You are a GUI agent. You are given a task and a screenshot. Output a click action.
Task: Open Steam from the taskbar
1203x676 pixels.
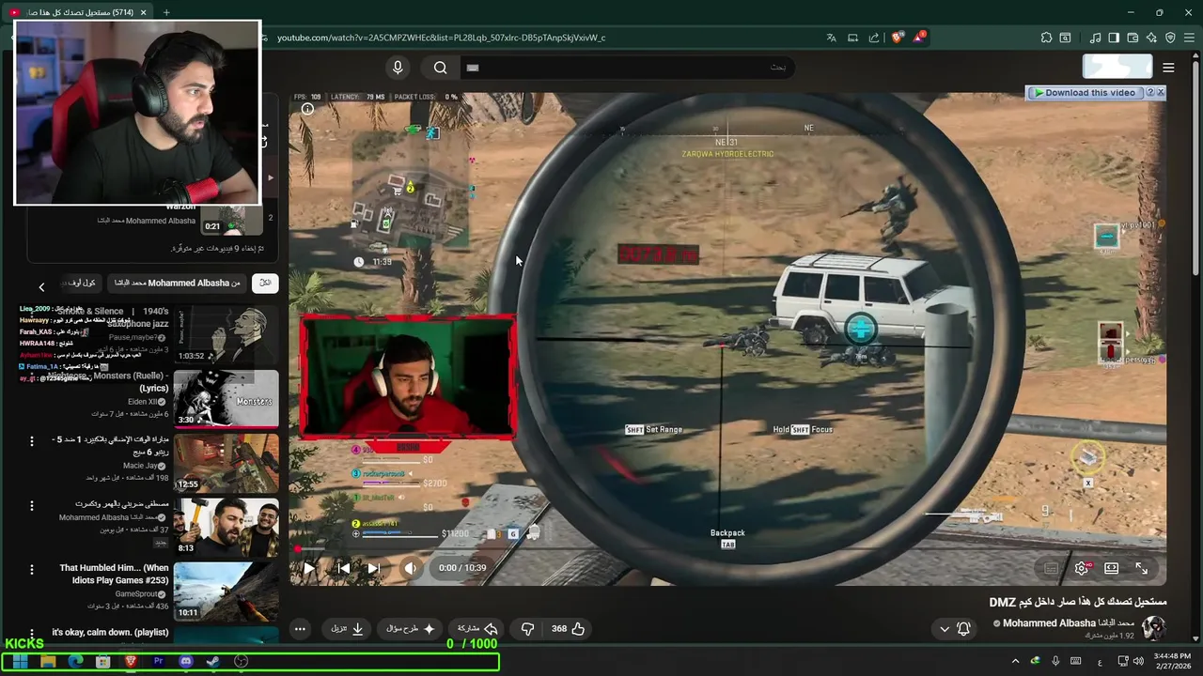tap(212, 661)
